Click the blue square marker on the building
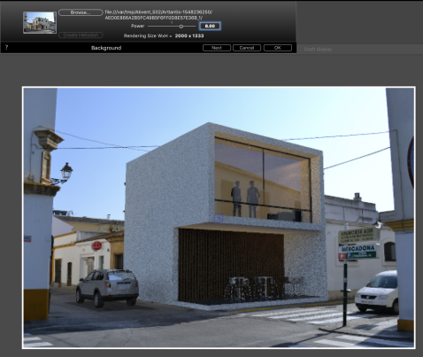The height and width of the screenshot is (357, 423). [219, 218]
